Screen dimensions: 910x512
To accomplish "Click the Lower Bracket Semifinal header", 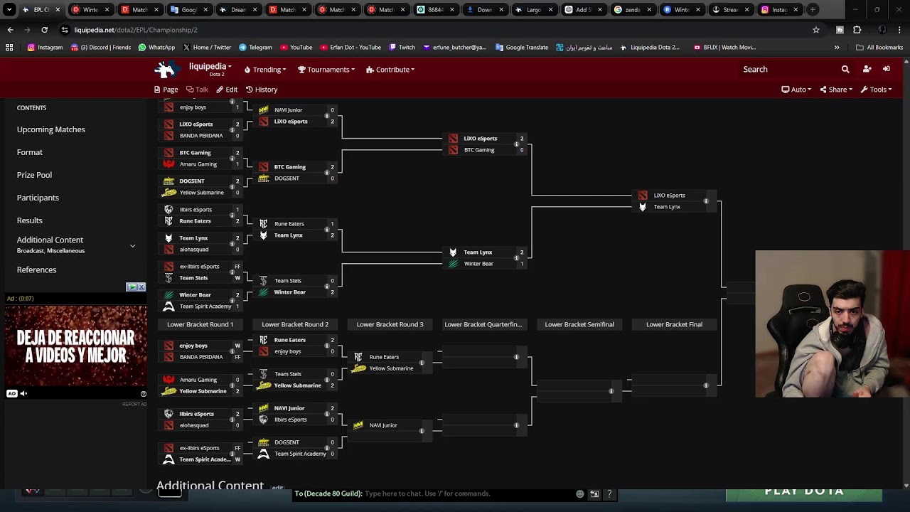I will [x=579, y=324].
